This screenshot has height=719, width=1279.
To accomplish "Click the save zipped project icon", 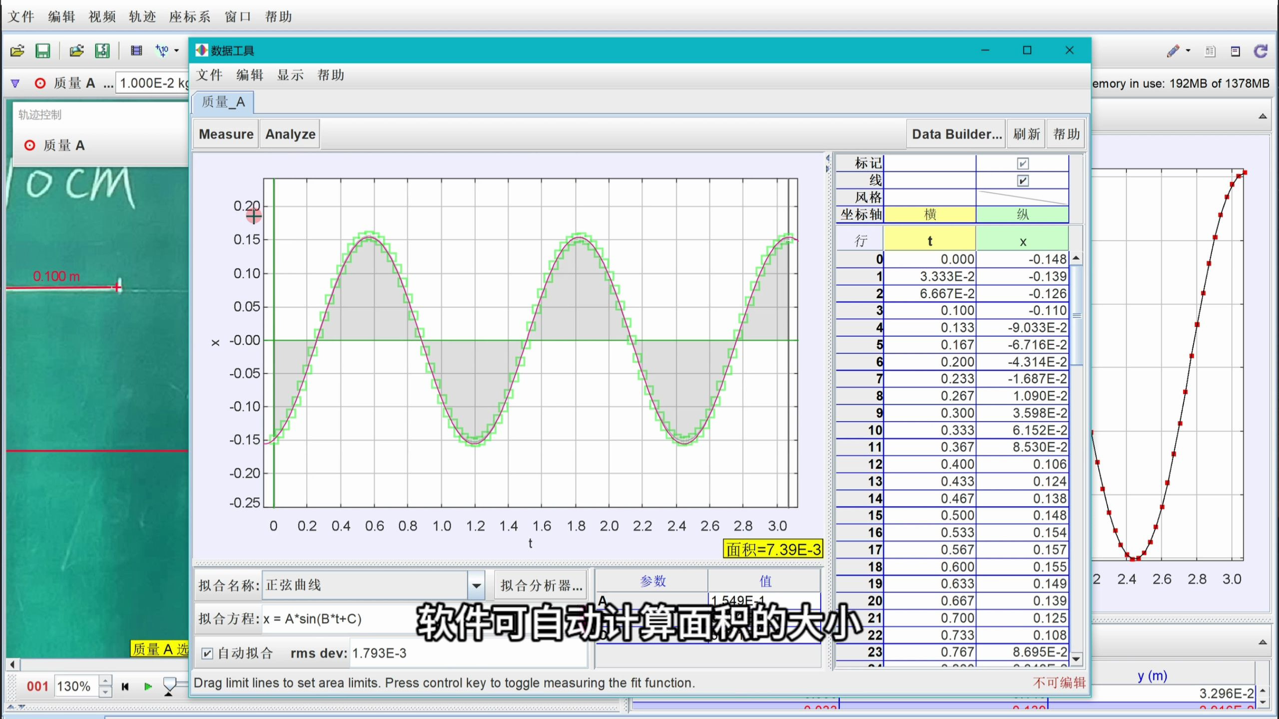I will click(x=102, y=51).
